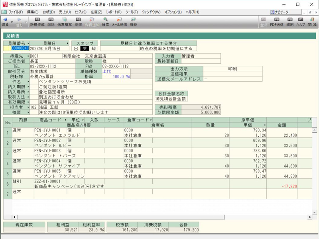Expand the 件名 lookup arrow
Screen dimensions: 319x239
click(x=28, y=82)
